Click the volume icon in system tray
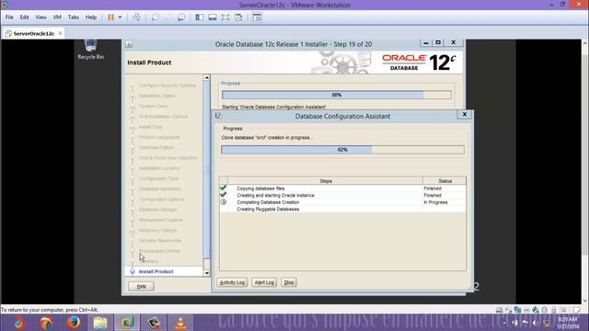Screen dimensions: 589x331 pyautogui.click(x=535, y=323)
